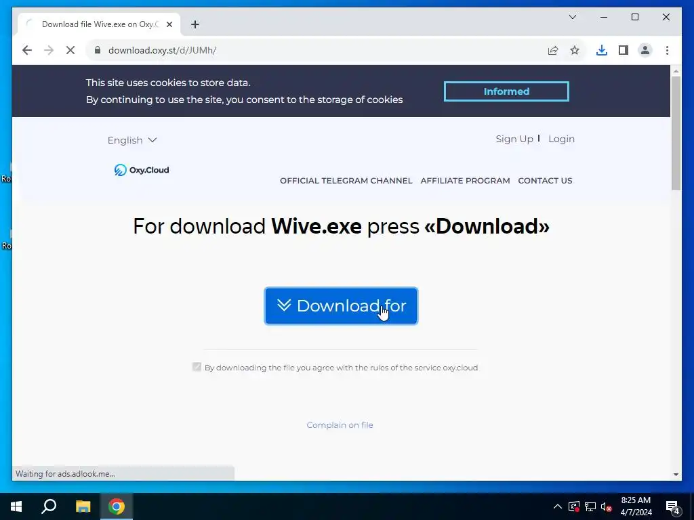The height and width of the screenshot is (520, 694).
Task: Toggle the Chrome side panel
Action: tap(624, 50)
